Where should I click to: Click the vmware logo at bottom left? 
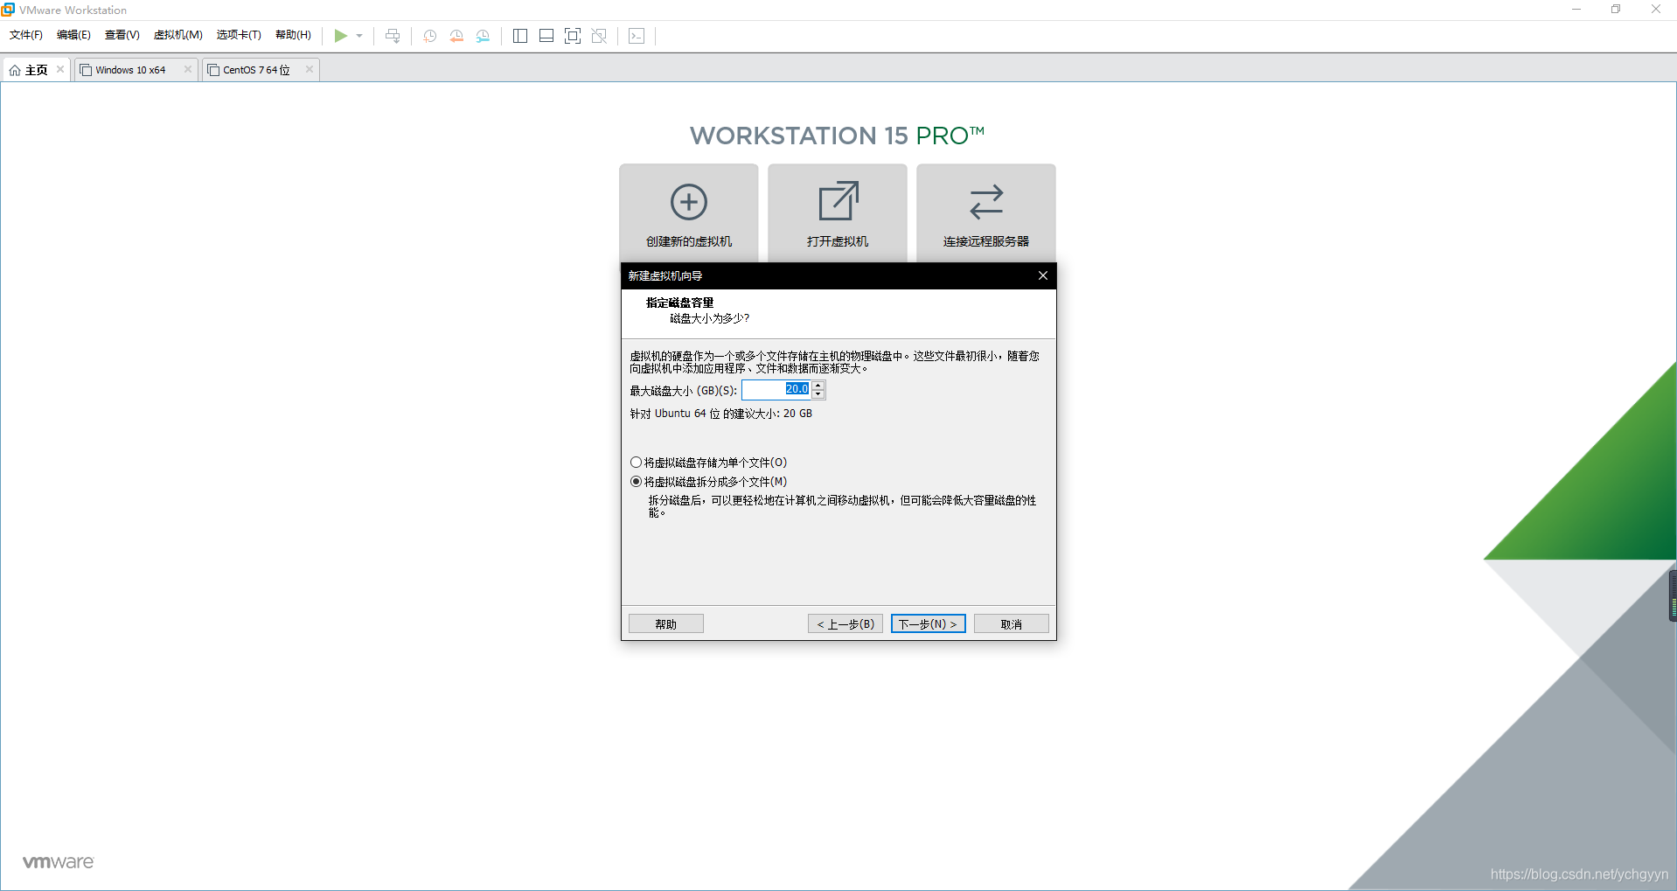(59, 861)
